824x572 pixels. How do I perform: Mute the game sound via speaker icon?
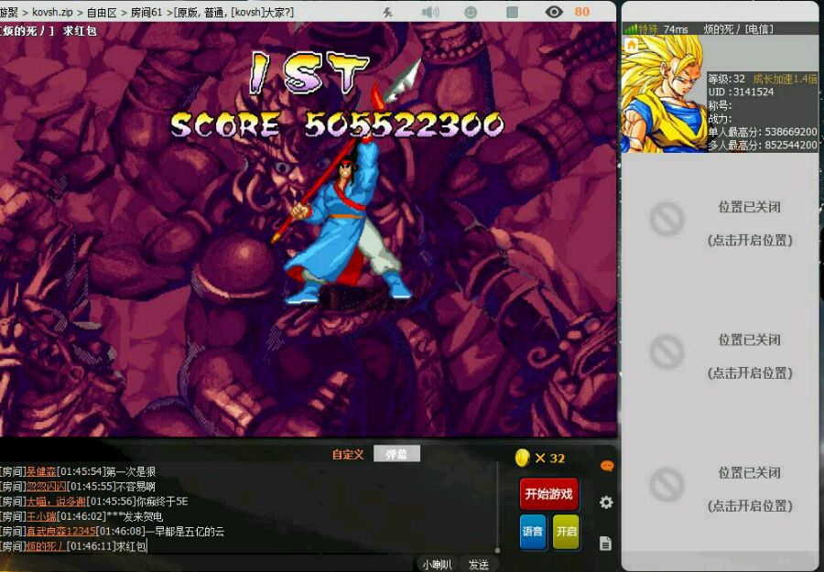[430, 12]
